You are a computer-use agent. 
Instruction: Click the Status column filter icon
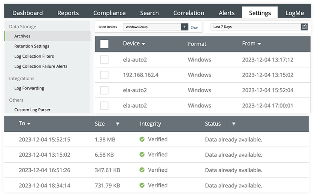point(234,124)
